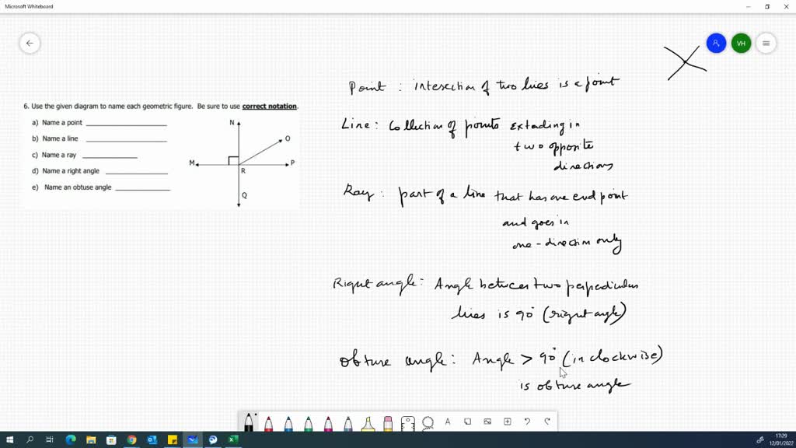
Task: Open the insert panel with the plus icon
Action: (505, 422)
